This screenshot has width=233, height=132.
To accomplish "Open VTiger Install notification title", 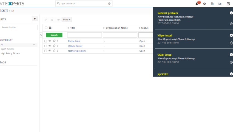I will (165, 36).
